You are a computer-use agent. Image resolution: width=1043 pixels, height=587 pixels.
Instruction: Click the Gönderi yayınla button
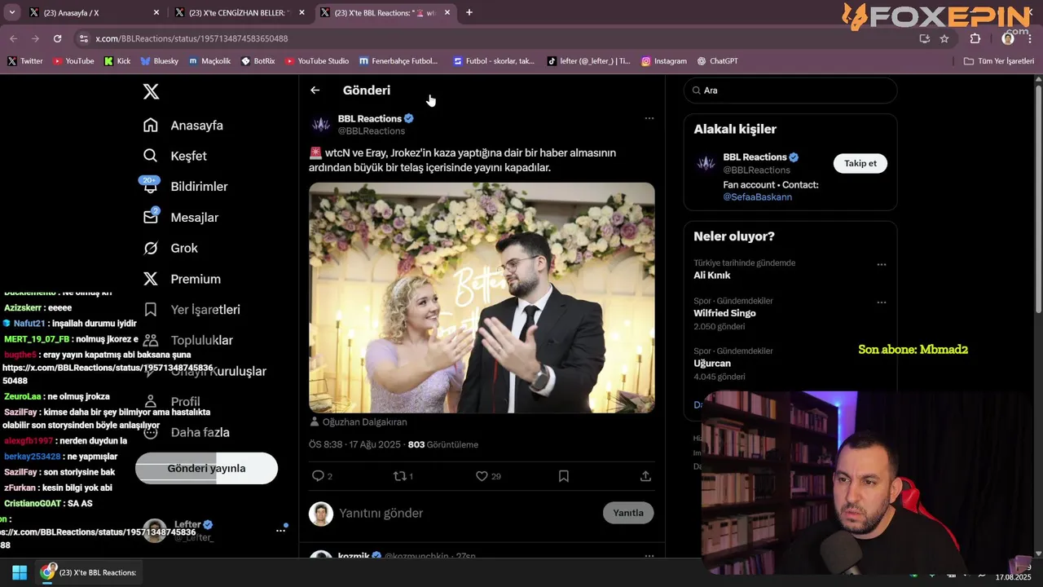point(206,468)
